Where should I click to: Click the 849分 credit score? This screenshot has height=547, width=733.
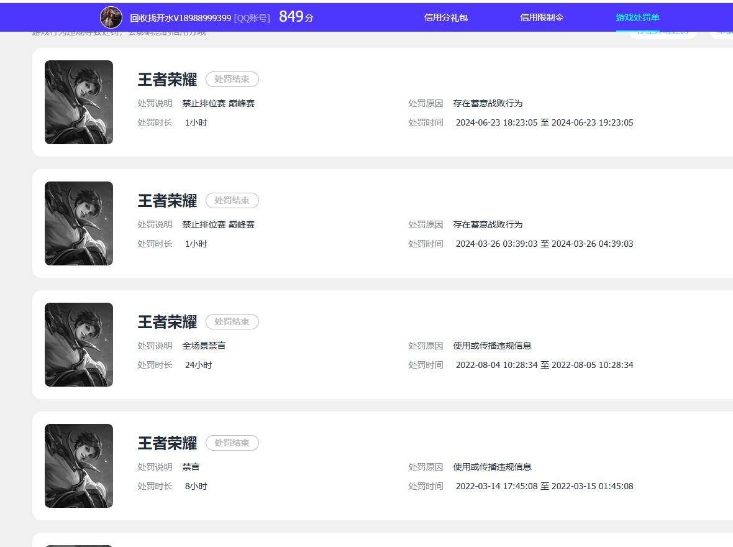[296, 17]
